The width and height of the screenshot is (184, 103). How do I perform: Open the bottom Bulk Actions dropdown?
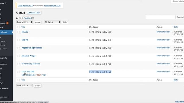point(24,85)
